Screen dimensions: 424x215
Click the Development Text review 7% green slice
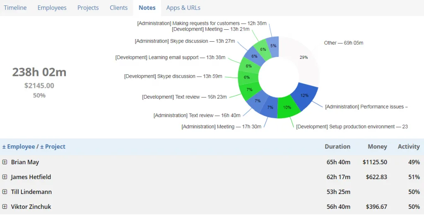(249, 90)
